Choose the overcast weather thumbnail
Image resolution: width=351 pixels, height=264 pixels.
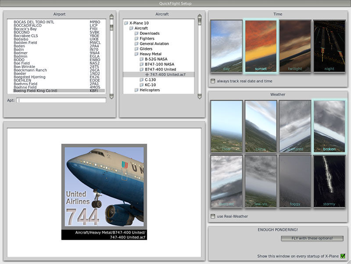(x=226, y=181)
